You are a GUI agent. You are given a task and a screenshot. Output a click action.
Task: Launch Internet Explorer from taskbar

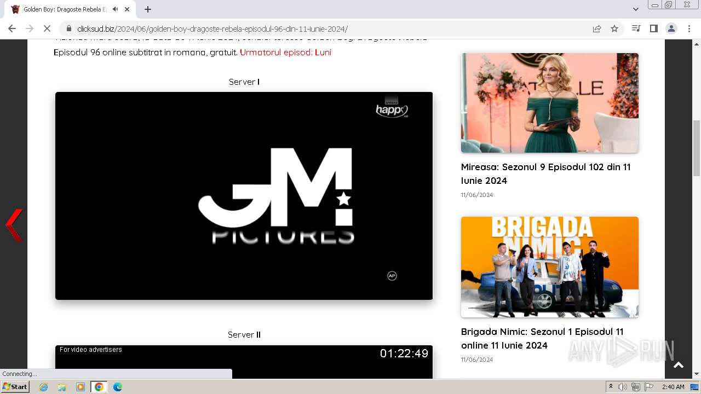[43, 387]
